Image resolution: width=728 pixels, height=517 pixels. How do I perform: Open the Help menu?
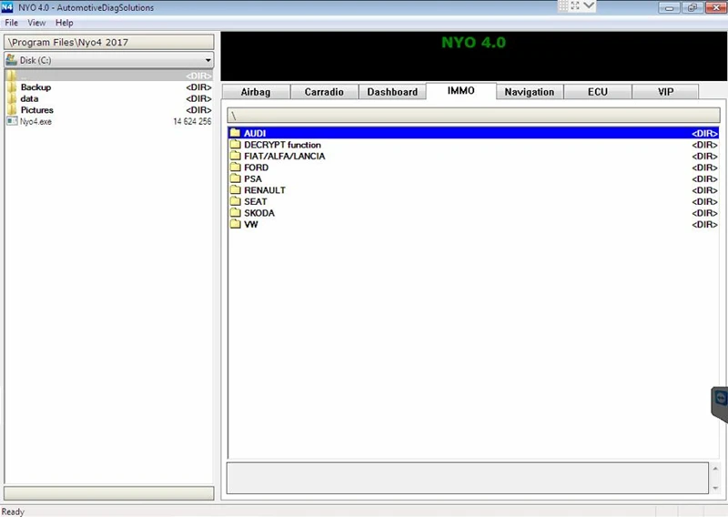click(64, 23)
